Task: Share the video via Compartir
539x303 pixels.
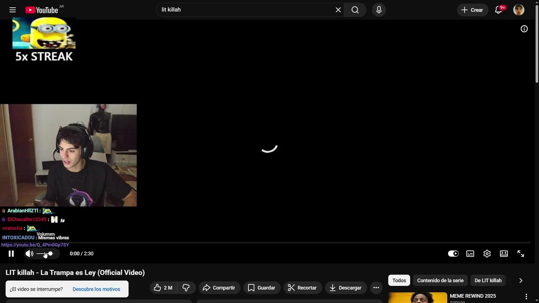Action: pyautogui.click(x=219, y=288)
